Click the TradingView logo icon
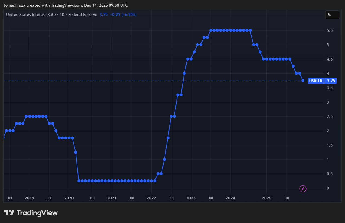Screen dimensions: 345x223 (9, 213)
